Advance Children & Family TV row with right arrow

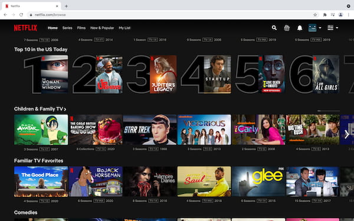347,134
